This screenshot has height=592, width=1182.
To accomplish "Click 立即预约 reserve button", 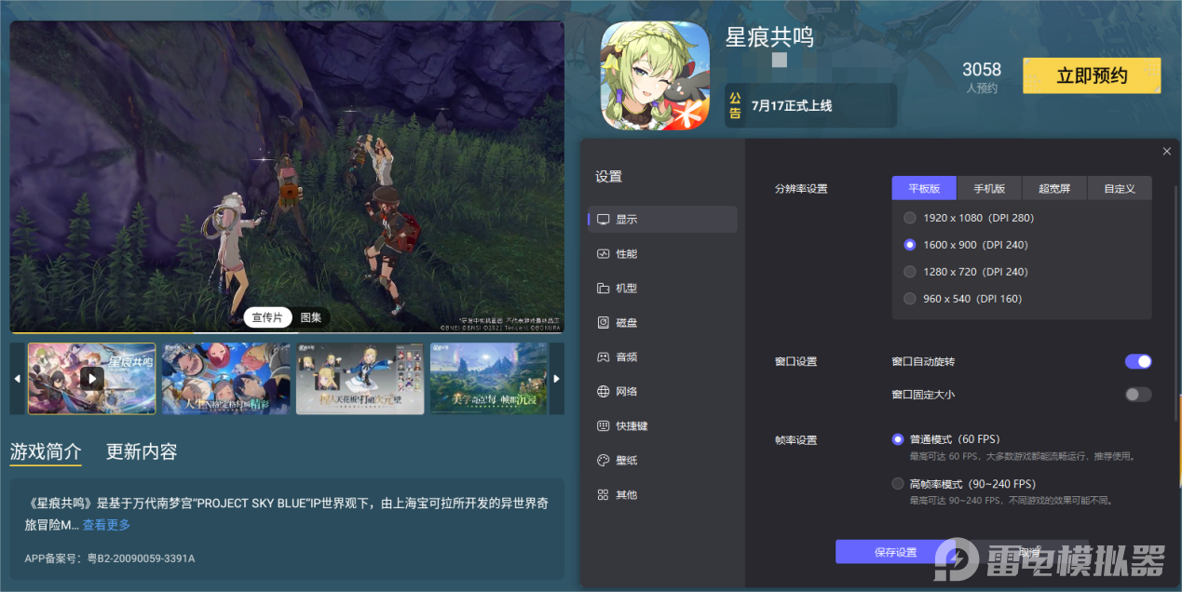I will click(1092, 75).
